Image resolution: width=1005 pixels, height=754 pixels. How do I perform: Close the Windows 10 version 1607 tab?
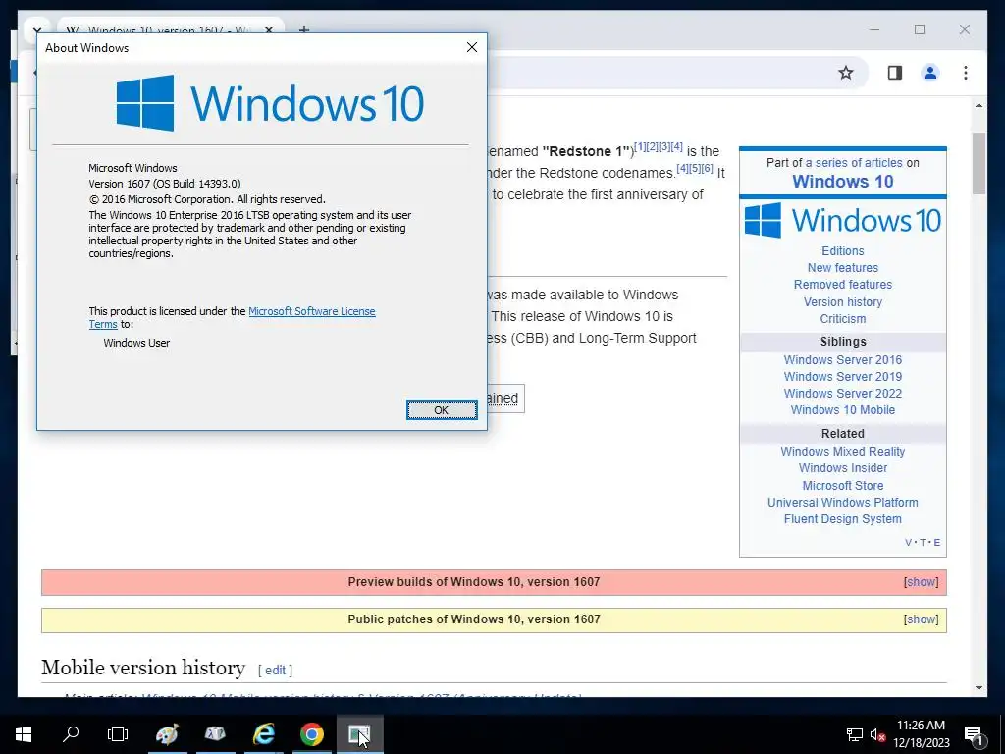tap(269, 29)
